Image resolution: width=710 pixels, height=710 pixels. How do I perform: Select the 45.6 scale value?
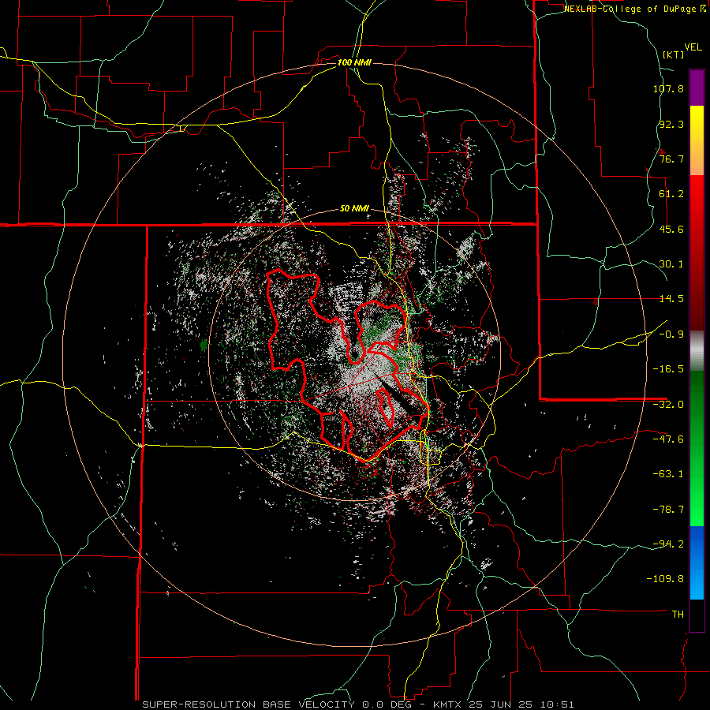671,229
